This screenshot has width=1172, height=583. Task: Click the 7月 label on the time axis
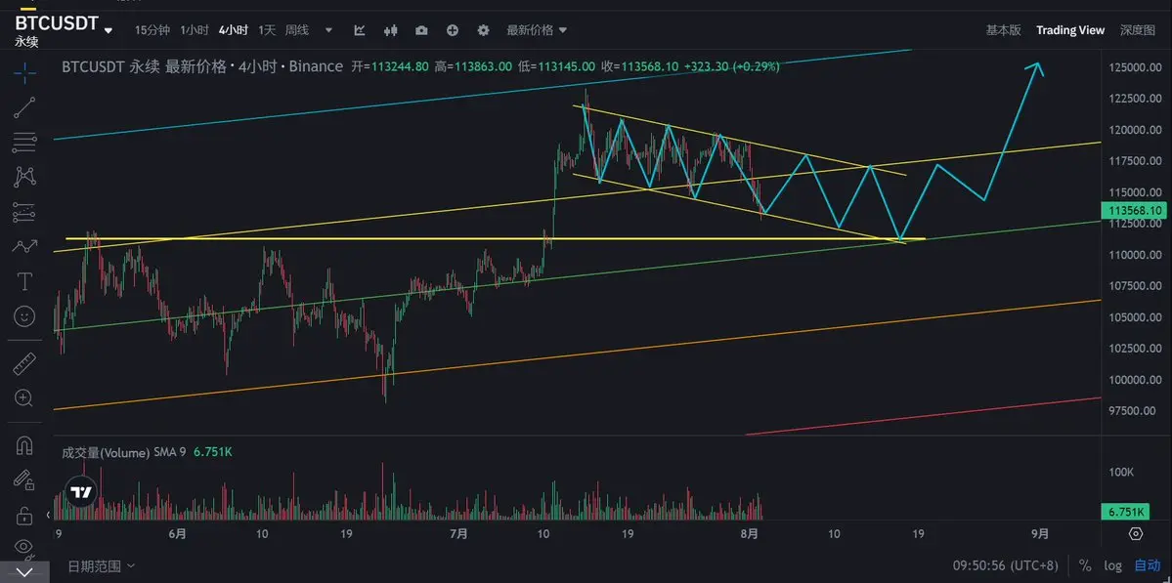pos(459,534)
